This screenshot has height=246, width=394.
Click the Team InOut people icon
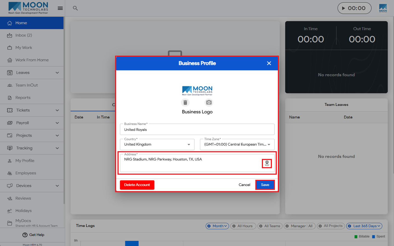pyautogui.click(x=10, y=85)
